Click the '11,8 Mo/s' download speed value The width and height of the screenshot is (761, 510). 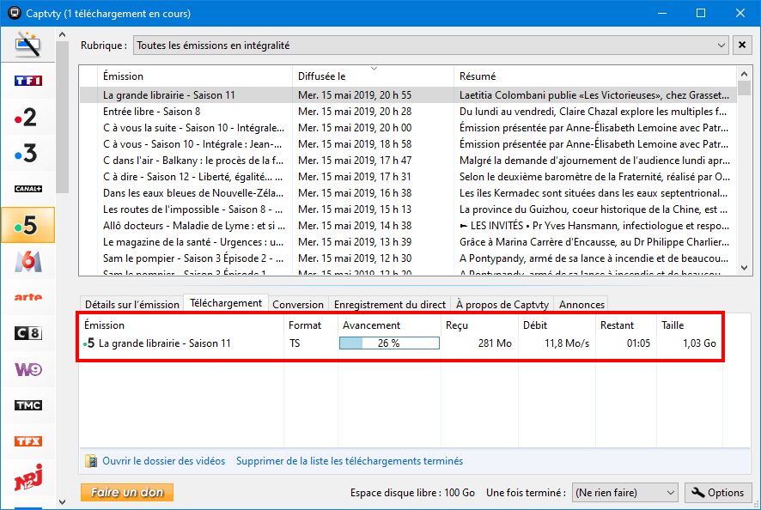(x=567, y=343)
